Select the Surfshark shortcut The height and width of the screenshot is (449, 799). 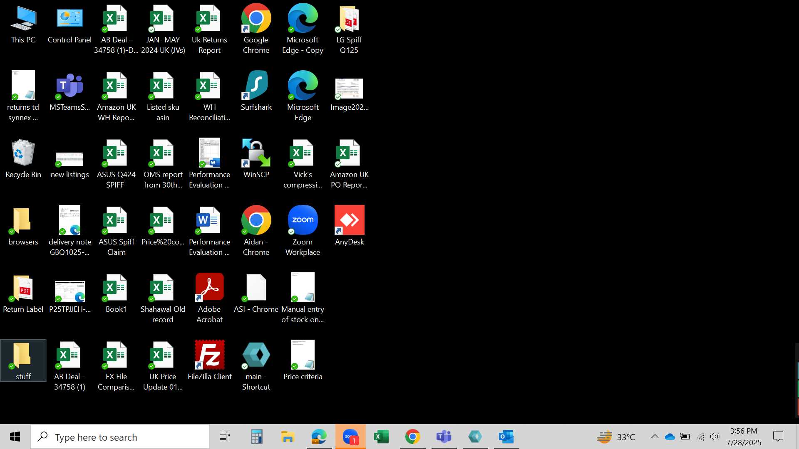(256, 91)
